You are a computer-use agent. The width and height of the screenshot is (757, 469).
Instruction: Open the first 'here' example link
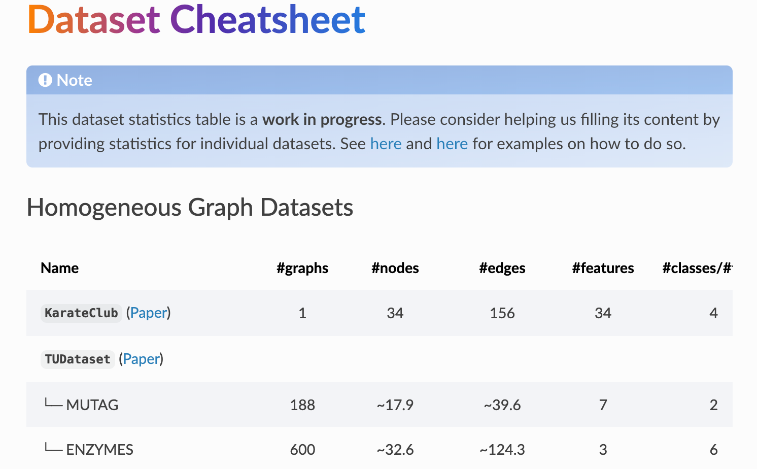tap(386, 144)
